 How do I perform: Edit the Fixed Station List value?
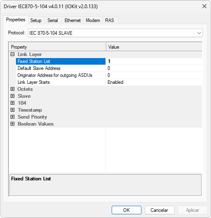pyautogui.click(x=154, y=61)
